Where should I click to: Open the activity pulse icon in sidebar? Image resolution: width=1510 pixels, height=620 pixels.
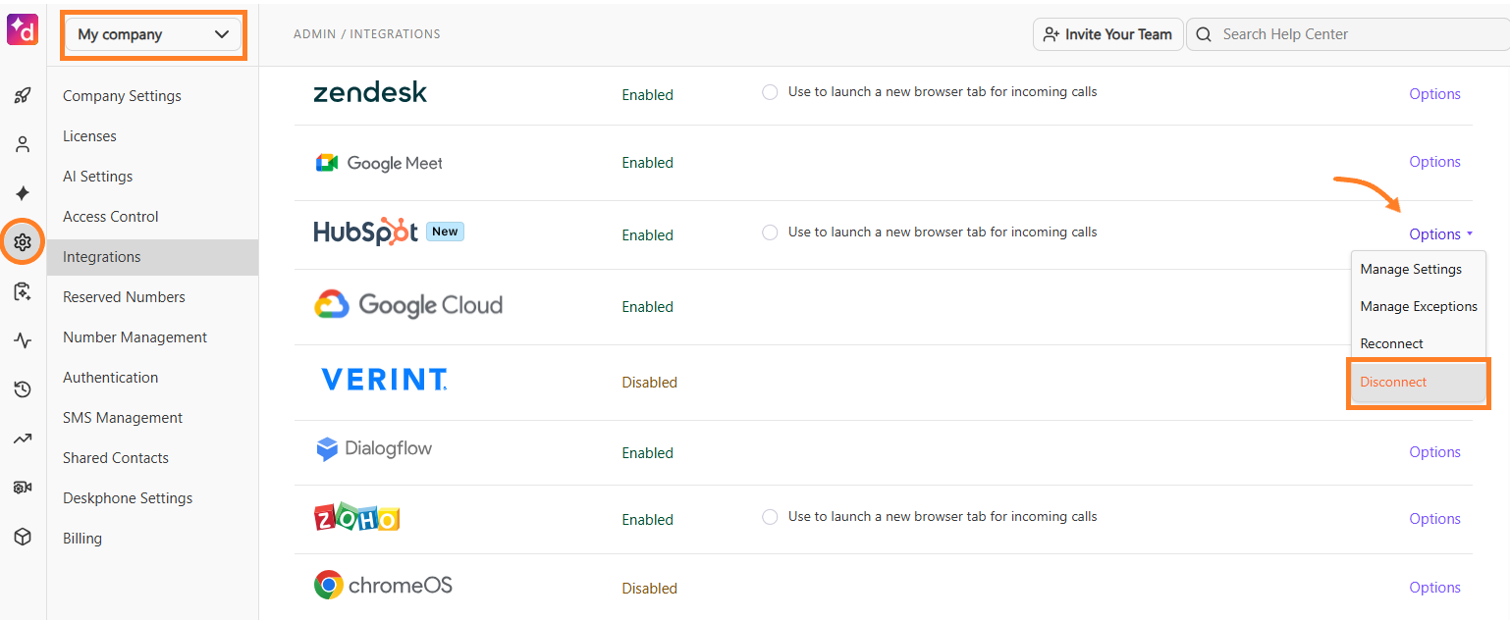coord(23,340)
